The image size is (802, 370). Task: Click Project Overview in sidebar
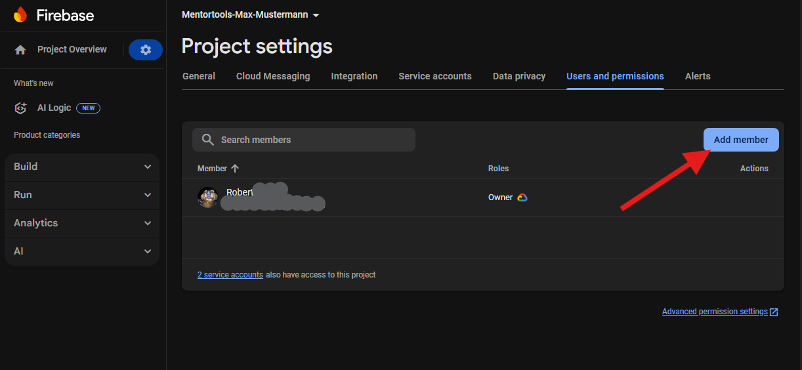[72, 50]
